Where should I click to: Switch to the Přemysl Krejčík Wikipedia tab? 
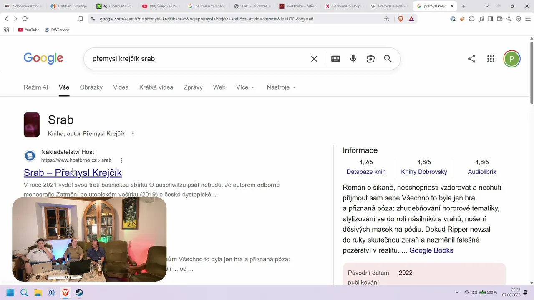389,6
